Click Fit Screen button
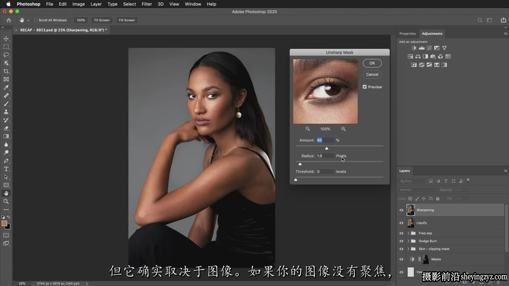Viewport: 509px width, 286px height. point(102,20)
